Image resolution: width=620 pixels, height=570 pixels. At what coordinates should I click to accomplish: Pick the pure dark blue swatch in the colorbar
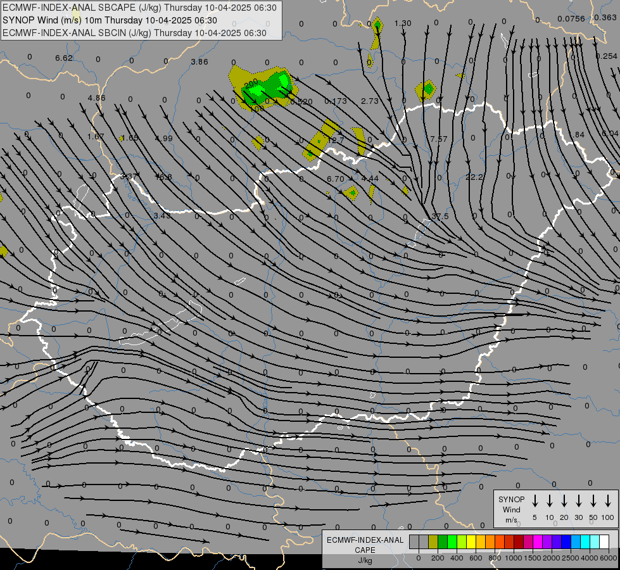566,542
